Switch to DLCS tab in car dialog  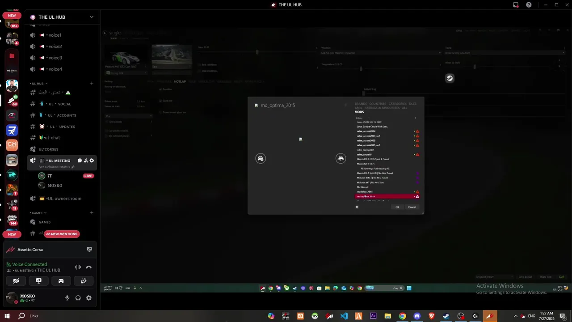[x=412, y=104]
